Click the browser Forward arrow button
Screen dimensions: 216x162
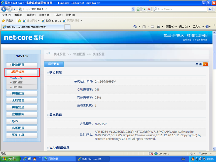tap(10, 9)
